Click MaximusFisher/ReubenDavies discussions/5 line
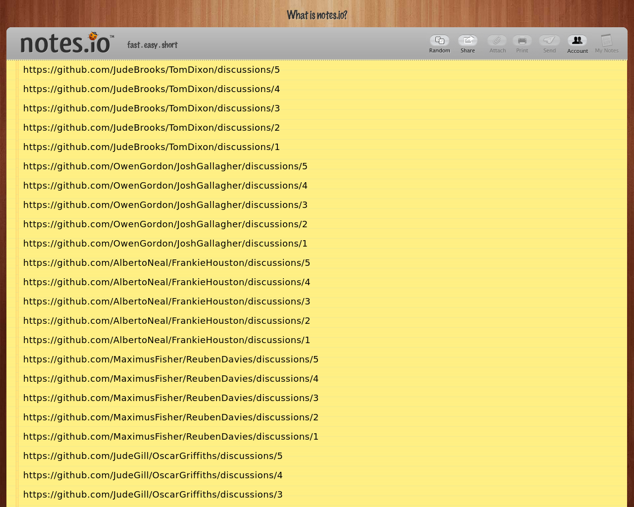 pos(171,359)
